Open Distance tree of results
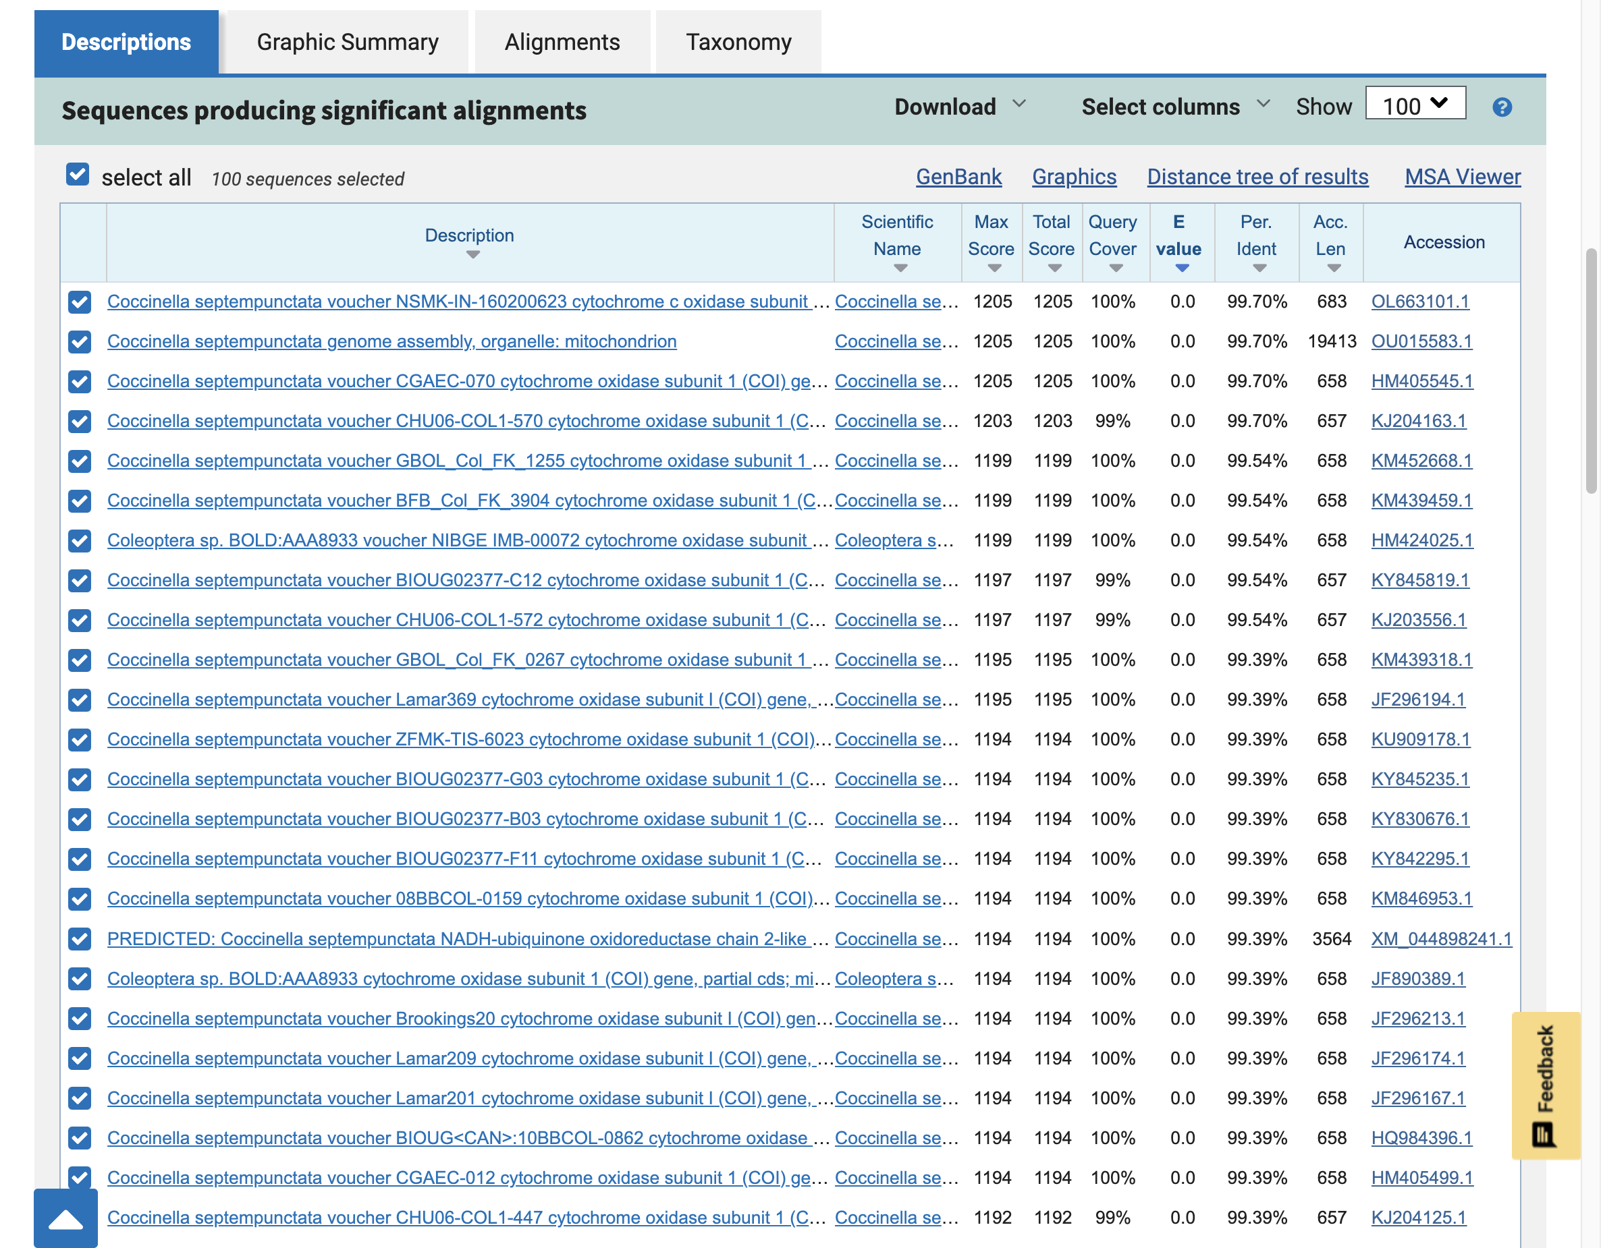The width and height of the screenshot is (1601, 1248). click(1257, 177)
